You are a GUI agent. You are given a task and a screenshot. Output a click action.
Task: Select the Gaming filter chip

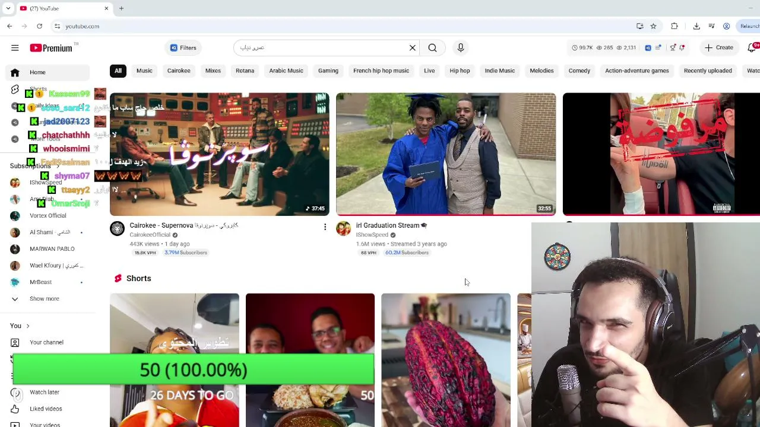tap(328, 71)
